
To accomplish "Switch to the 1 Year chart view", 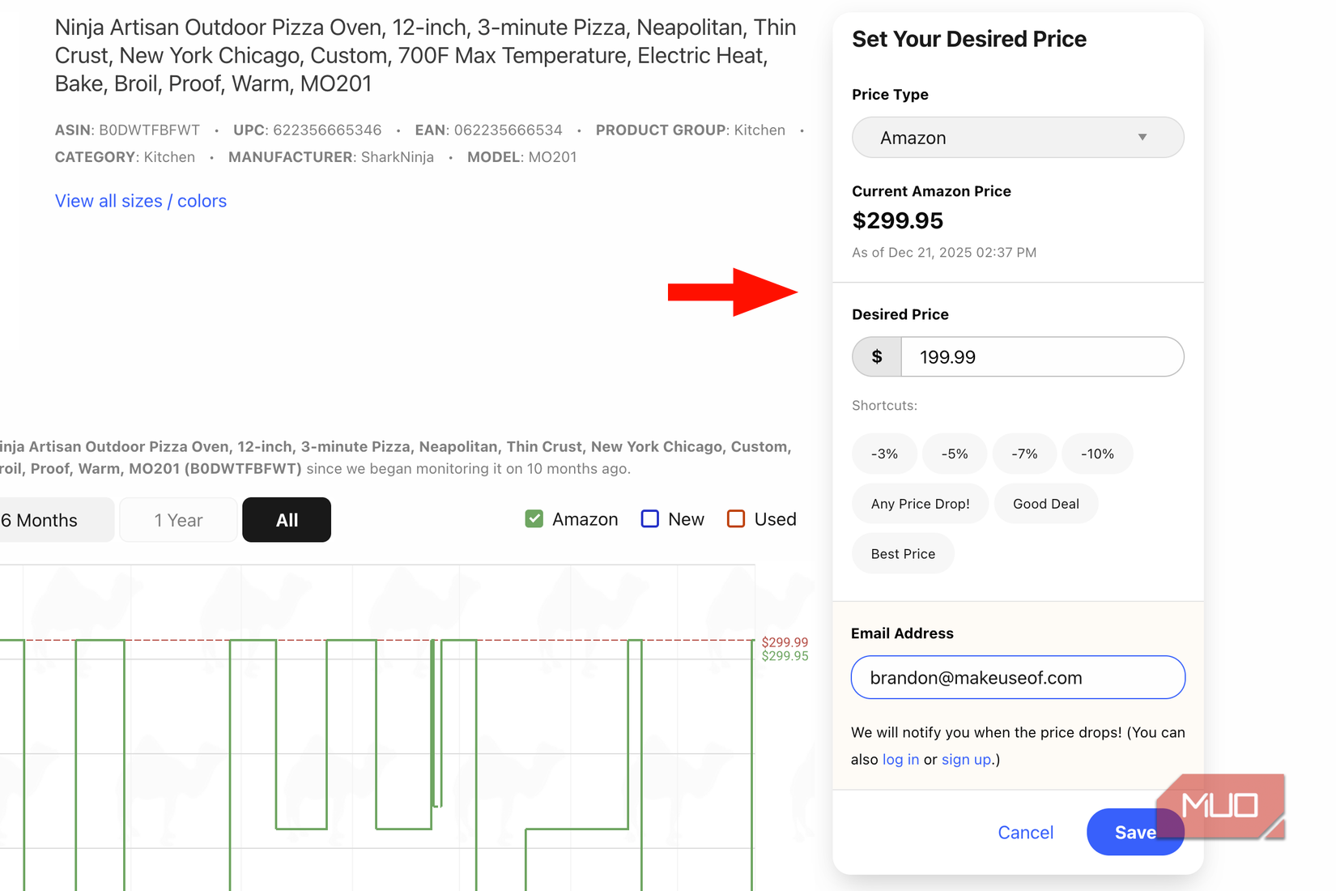I will (177, 519).
